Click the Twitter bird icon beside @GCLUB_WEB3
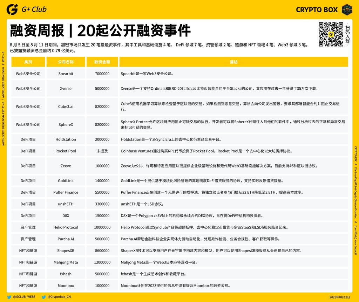 coord(9,297)
